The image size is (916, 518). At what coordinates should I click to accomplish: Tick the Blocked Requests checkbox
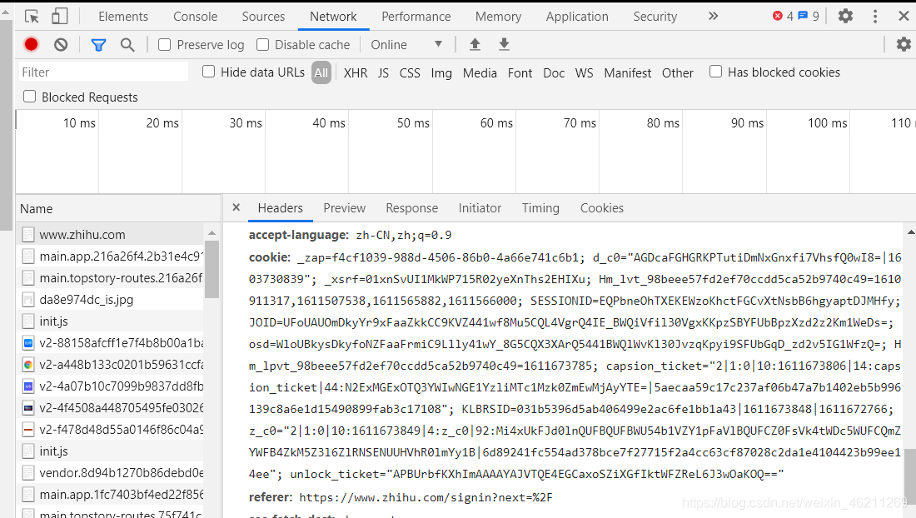pyautogui.click(x=30, y=97)
